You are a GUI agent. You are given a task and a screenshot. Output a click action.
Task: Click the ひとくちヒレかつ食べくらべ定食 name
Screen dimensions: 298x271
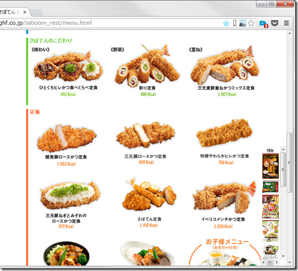coord(68,88)
